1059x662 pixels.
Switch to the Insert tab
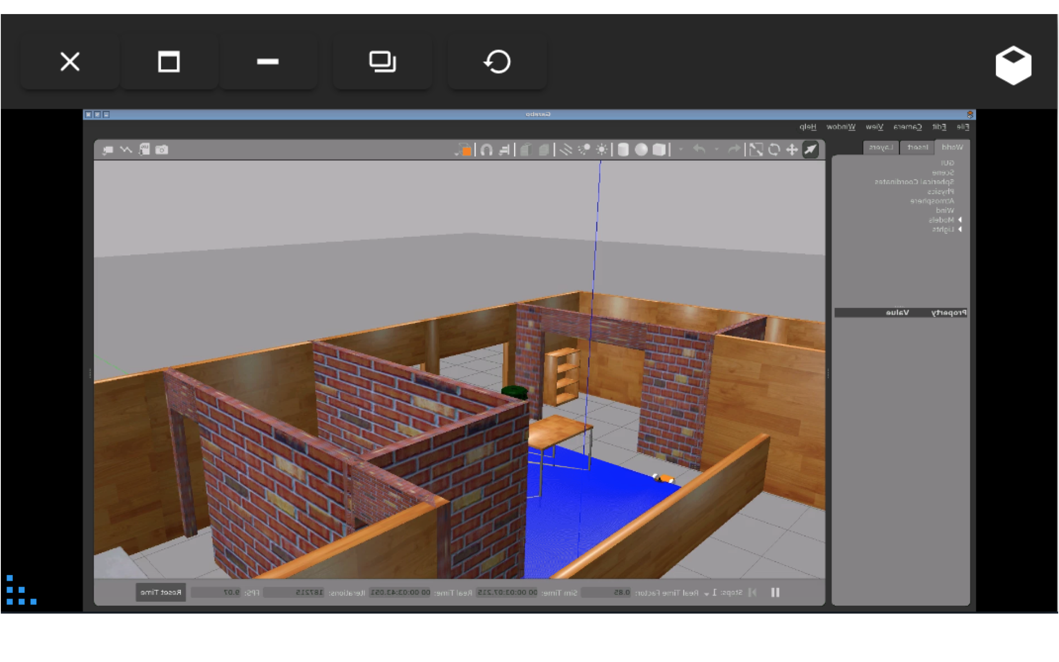(917, 148)
